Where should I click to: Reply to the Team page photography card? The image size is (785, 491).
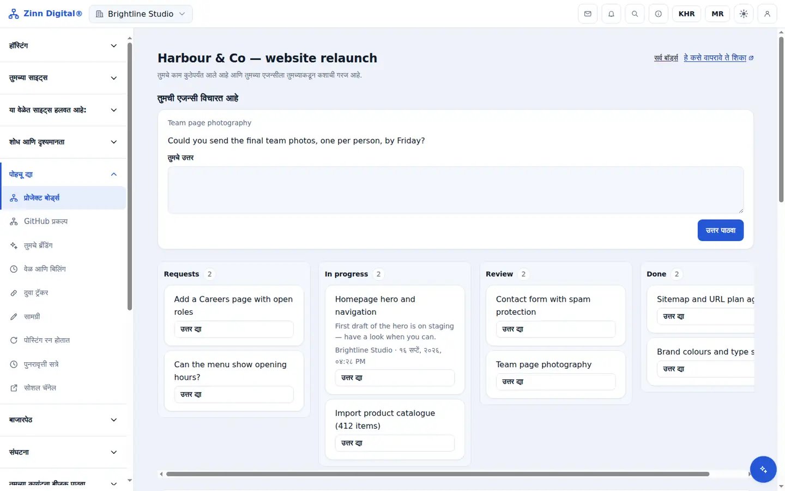555,382
